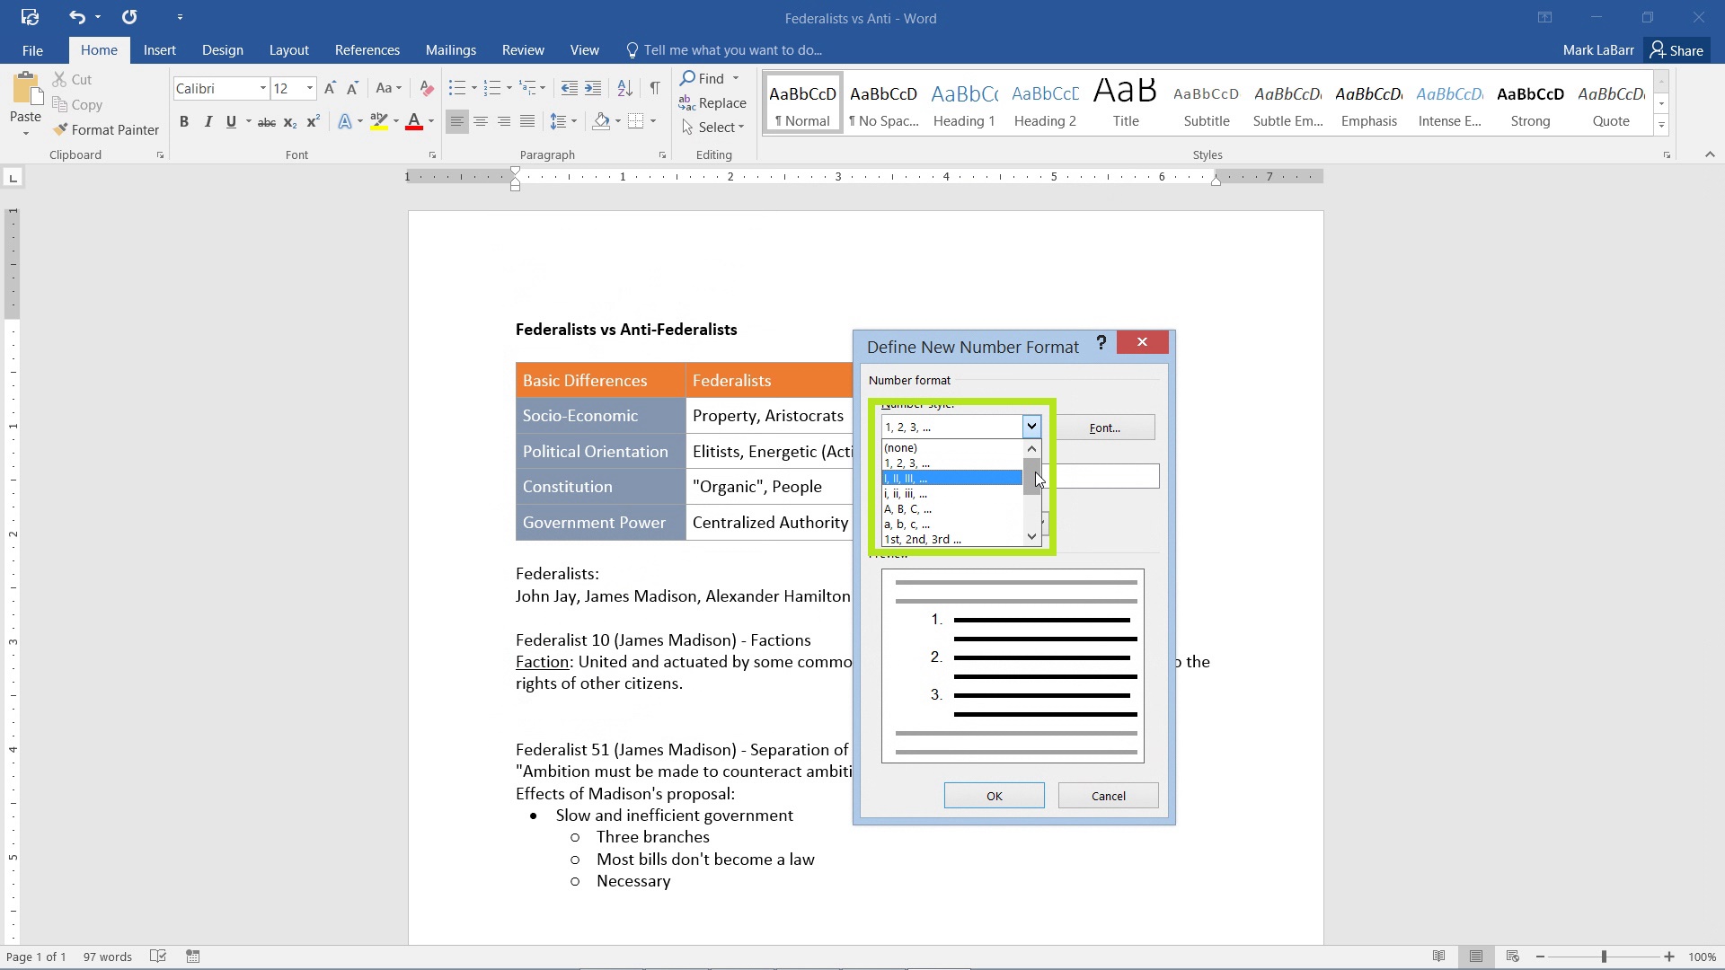Click Cancel button in format dialog
The width and height of the screenshot is (1725, 970).
point(1109,795)
